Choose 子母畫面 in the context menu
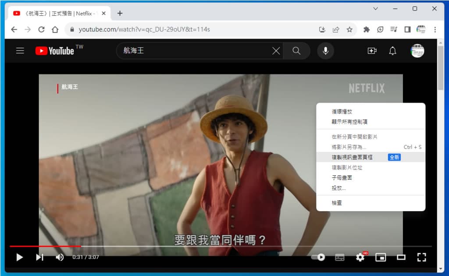Screen dimensions: 449x276 [342, 178]
